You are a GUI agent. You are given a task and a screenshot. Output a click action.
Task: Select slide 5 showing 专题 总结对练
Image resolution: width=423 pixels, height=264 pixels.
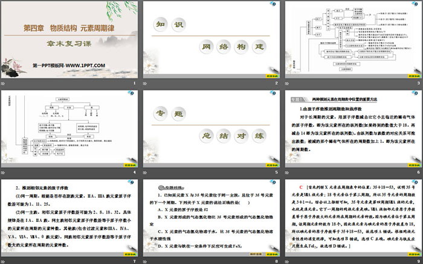[x=211, y=128]
